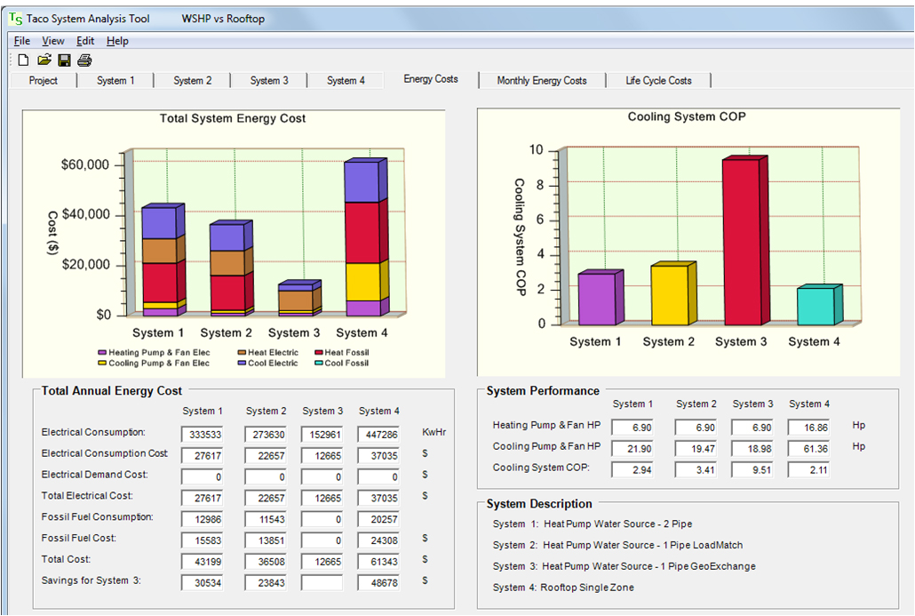Viewport: 915px width, 616px height.
Task: Click the New file toolbar icon
Action: coord(23,60)
